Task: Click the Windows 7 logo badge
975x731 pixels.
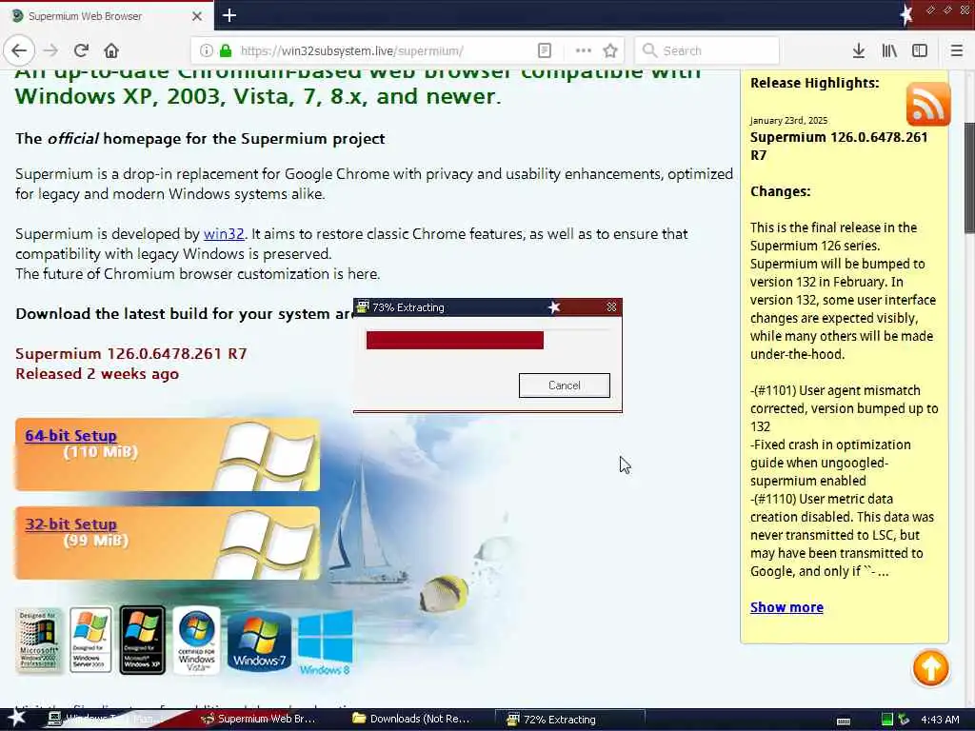Action: pyautogui.click(x=259, y=641)
